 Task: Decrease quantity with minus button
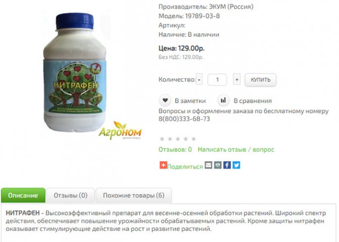pyautogui.click(x=199, y=79)
